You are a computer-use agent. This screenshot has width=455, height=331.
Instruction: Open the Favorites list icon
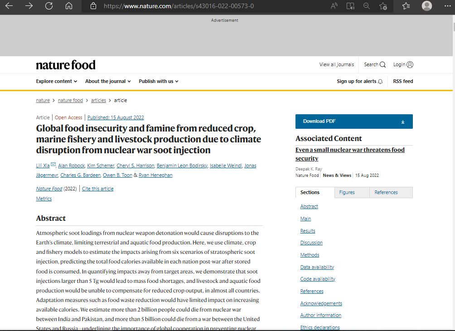click(406, 6)
